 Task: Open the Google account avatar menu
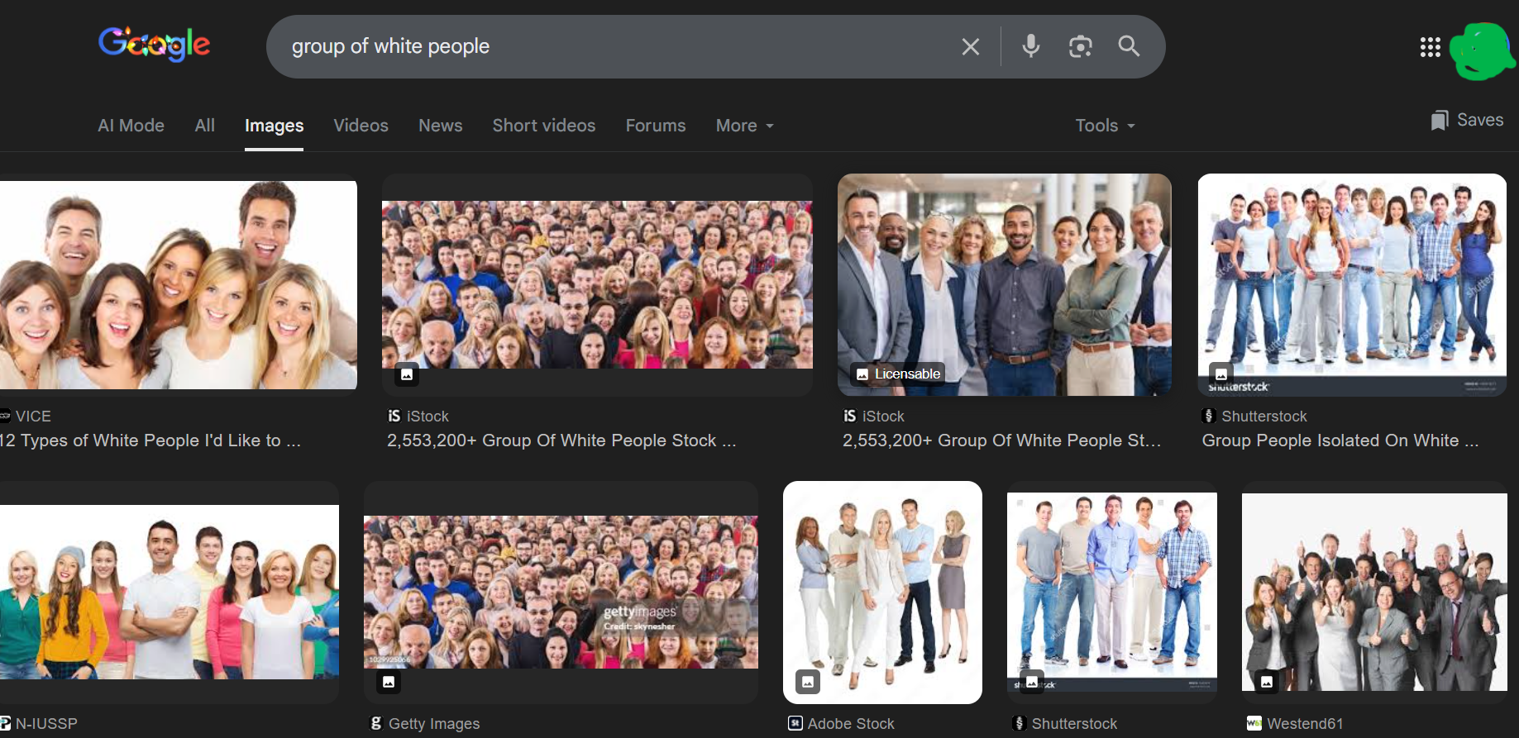(1482, 51)
